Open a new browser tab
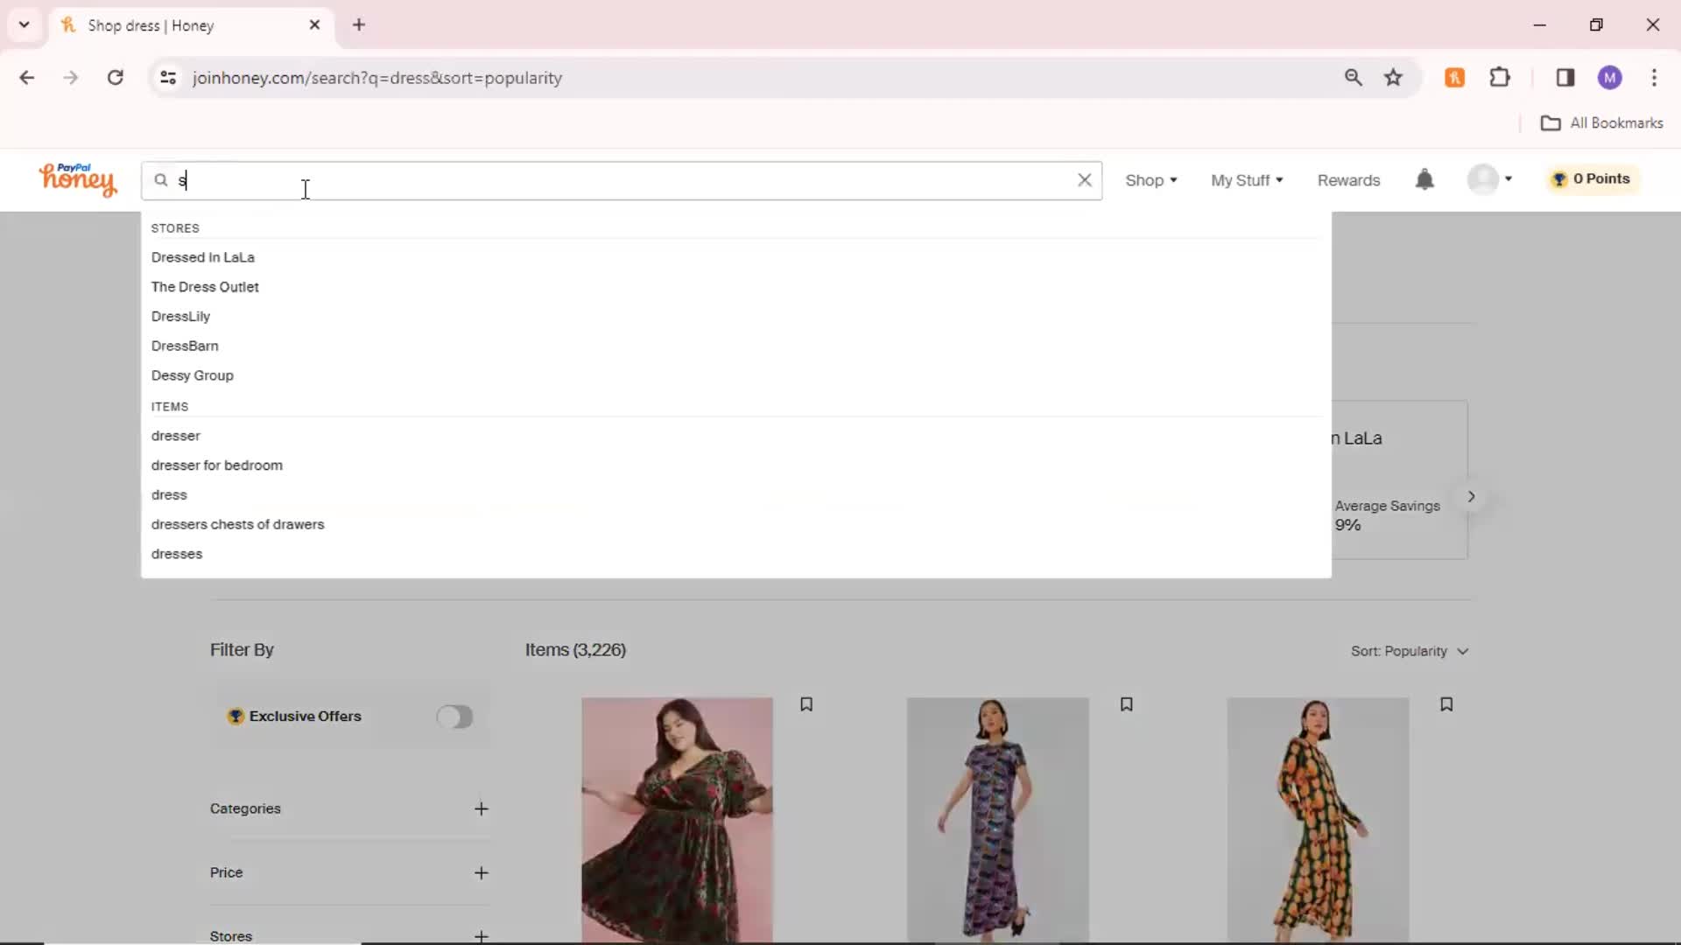Viewport: 1681px width, 945px height. click(359, 25)
